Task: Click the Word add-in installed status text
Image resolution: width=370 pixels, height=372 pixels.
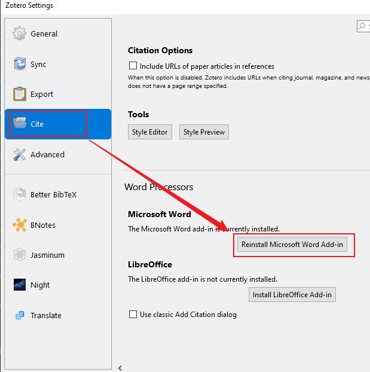Action: click(204, 229)
